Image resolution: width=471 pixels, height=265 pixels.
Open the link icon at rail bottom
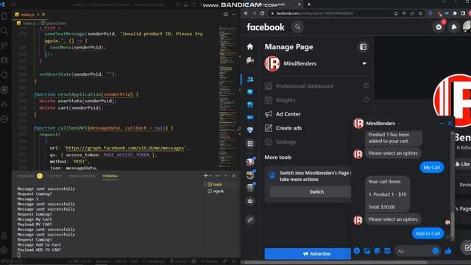coord(250,220)
